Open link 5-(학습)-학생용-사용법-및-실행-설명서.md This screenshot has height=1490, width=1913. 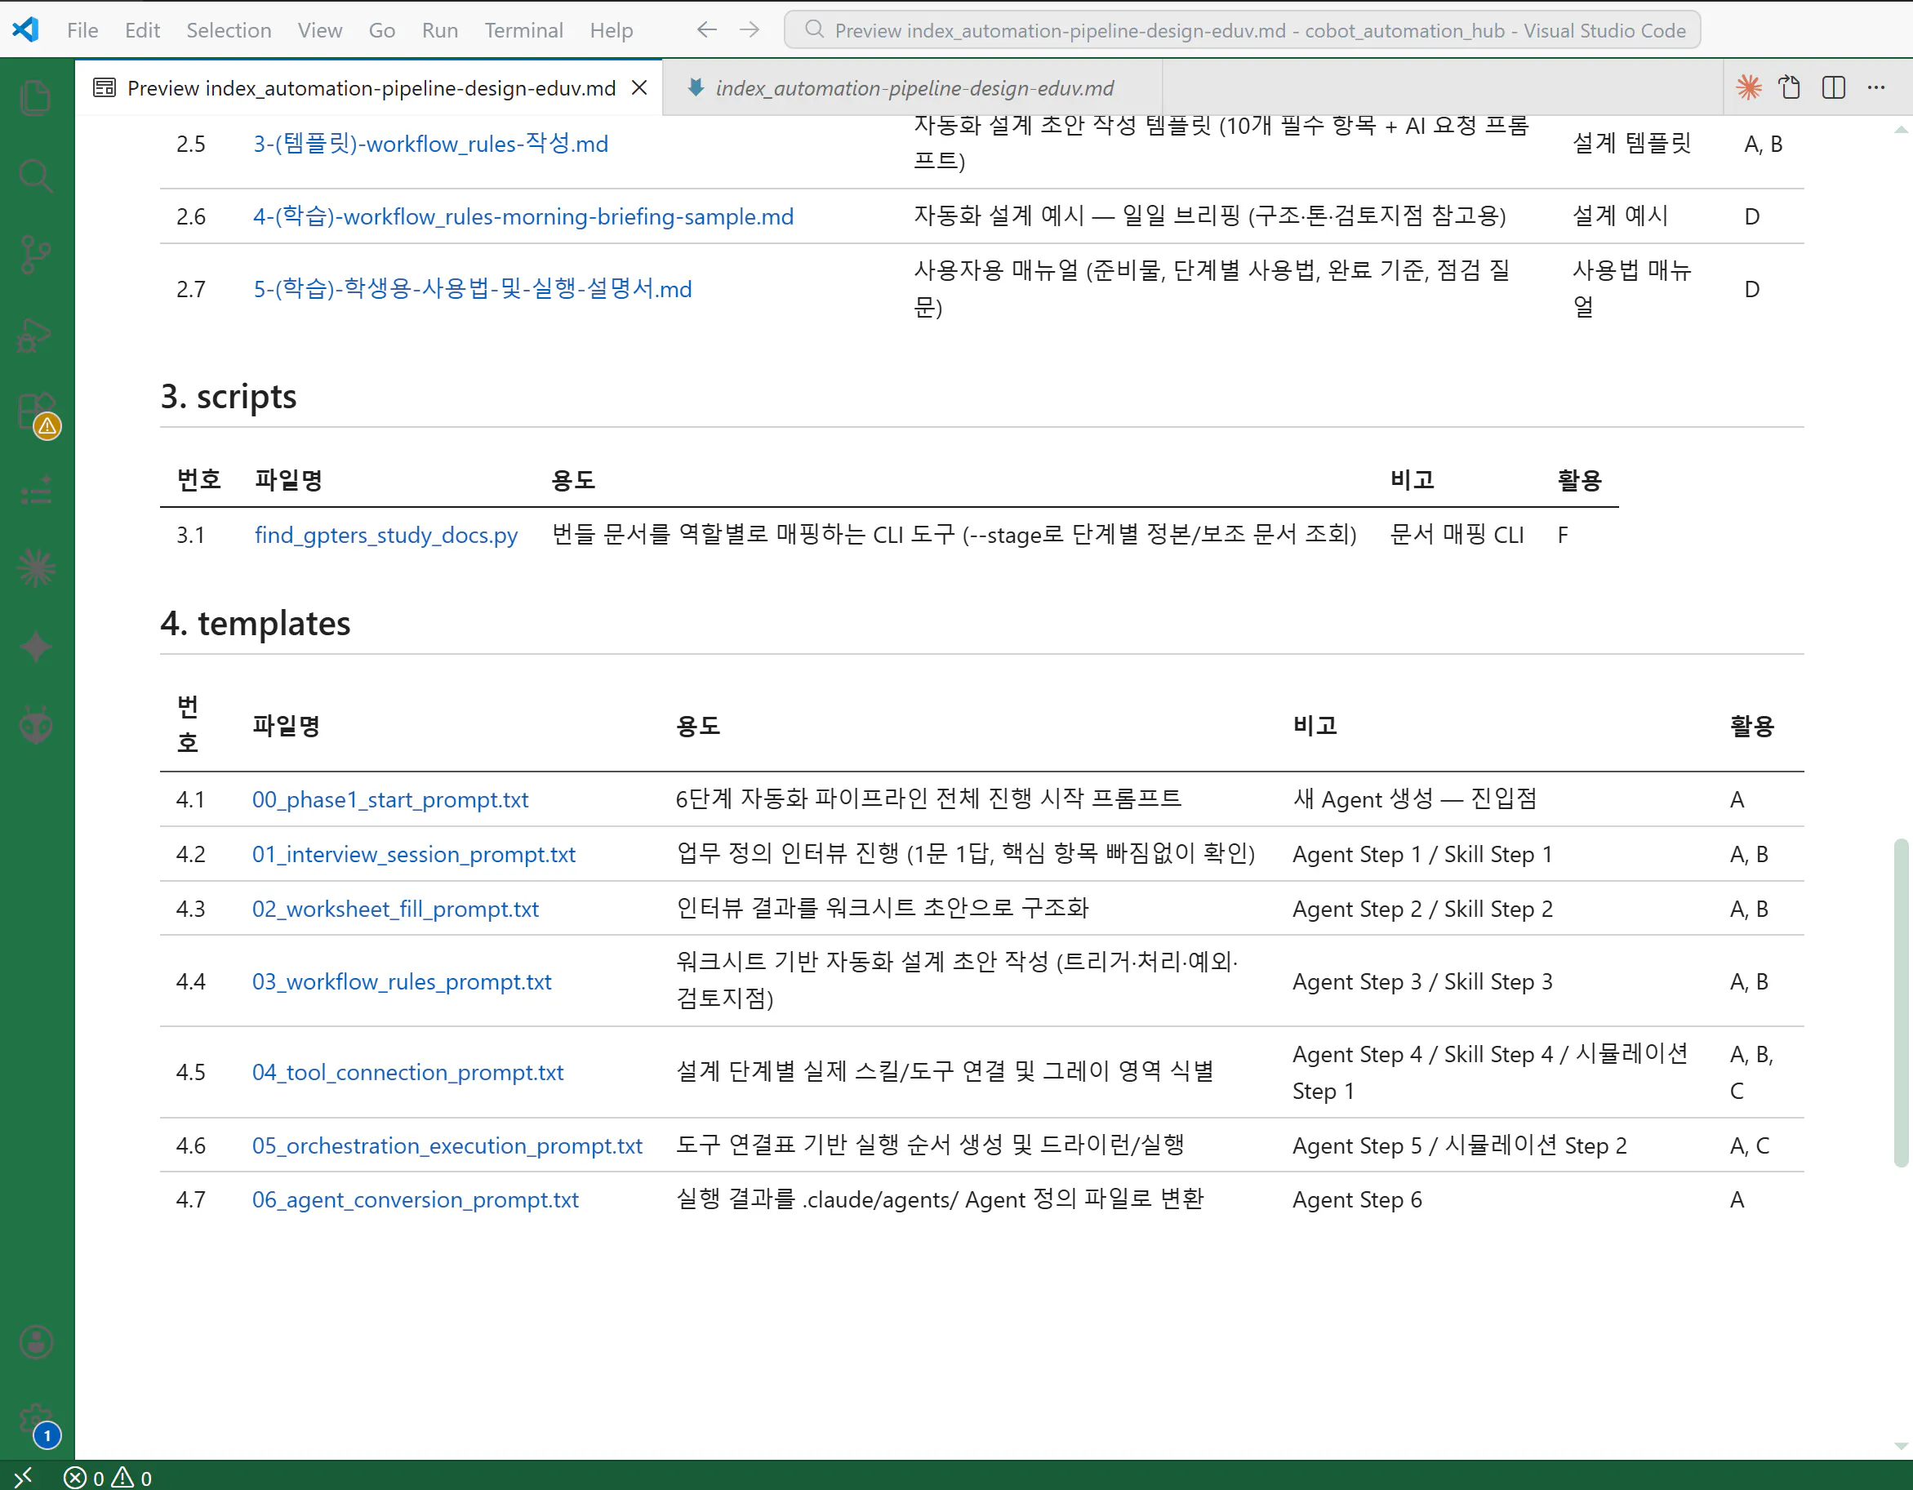tap(472, 289)
